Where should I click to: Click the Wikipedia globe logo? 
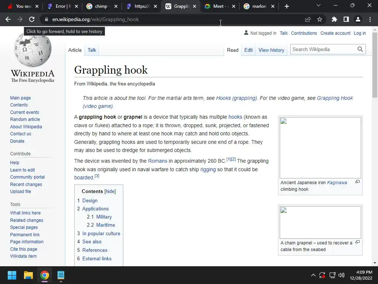pyautogui.click(x=33, y=50)
